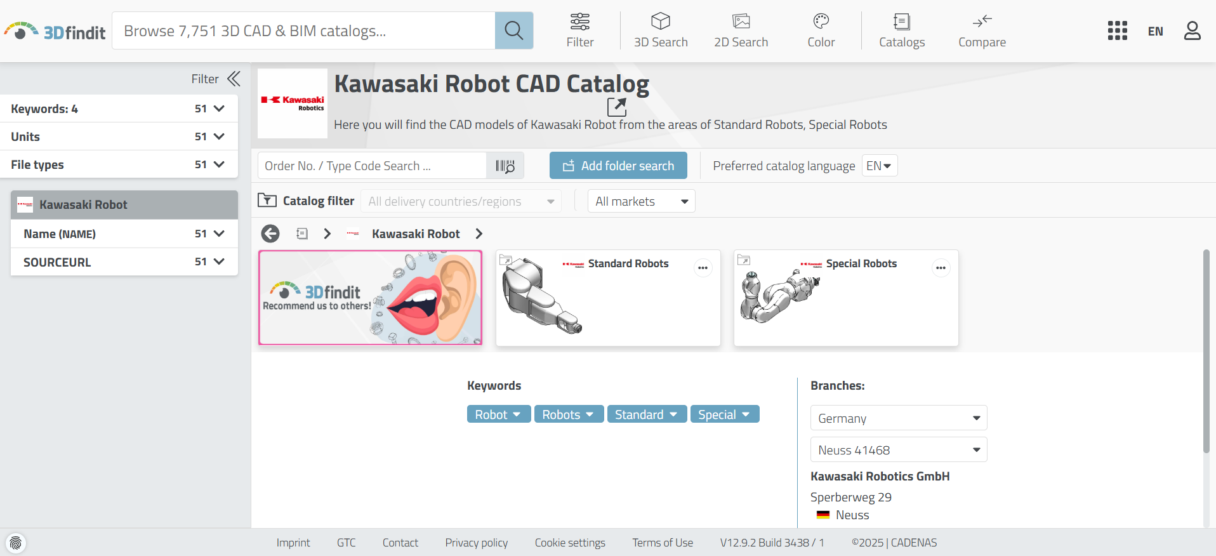The height and width of the screenshot is (556, 1216).
Task: Click the German flag icon near Neuss
Action: pos(823,515)
